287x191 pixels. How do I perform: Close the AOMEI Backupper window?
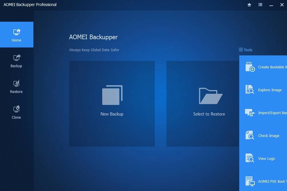(282, 5)
